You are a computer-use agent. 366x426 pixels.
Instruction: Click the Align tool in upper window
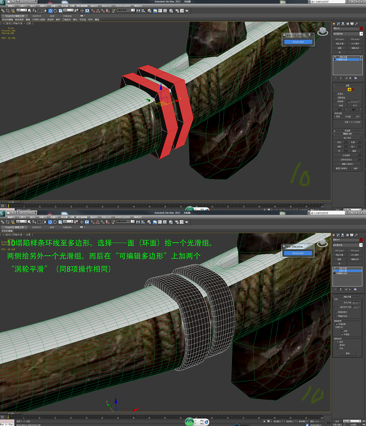144,11
